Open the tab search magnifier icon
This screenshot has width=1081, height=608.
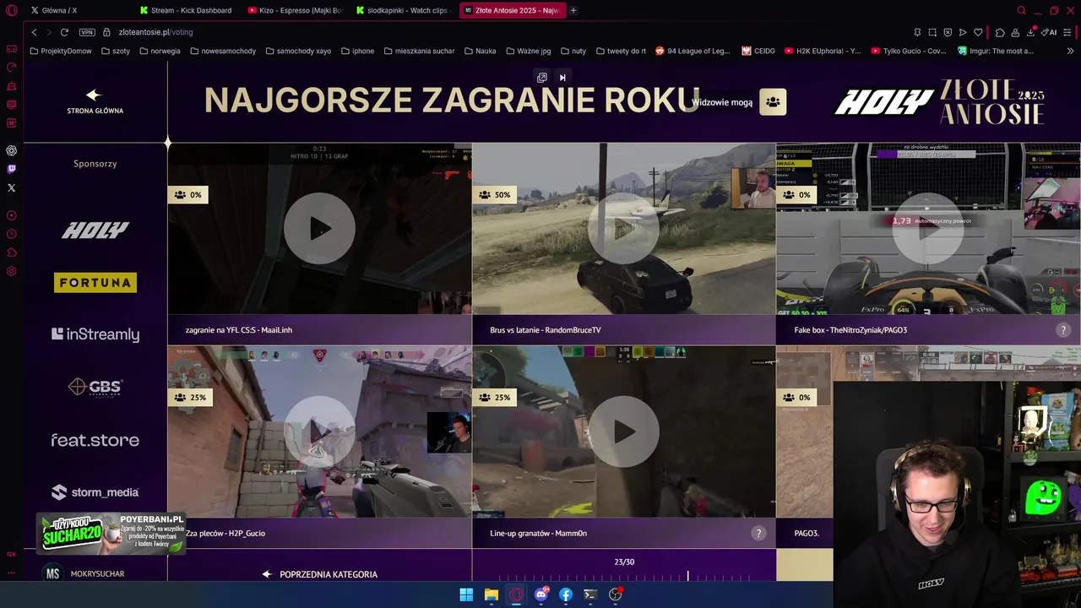(x=1021, y=10)
